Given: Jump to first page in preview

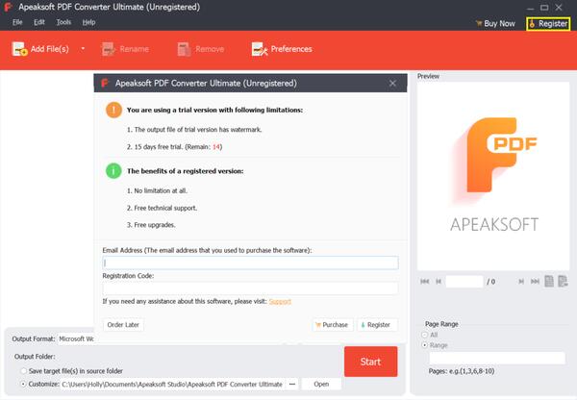Looking at the screenshot, I should click(x=425, y=281).
